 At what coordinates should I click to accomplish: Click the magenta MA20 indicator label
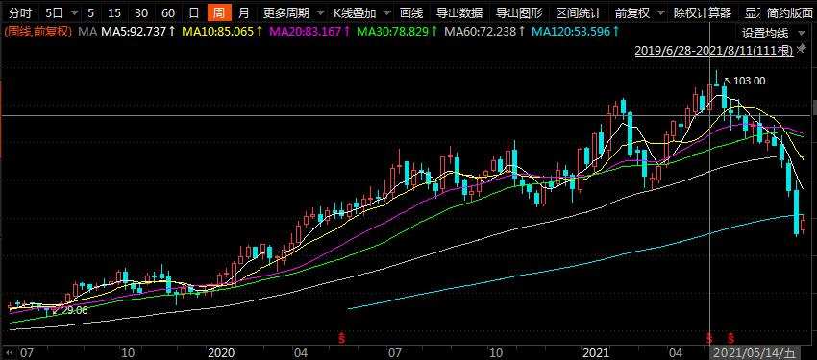[x=309, y=33]
